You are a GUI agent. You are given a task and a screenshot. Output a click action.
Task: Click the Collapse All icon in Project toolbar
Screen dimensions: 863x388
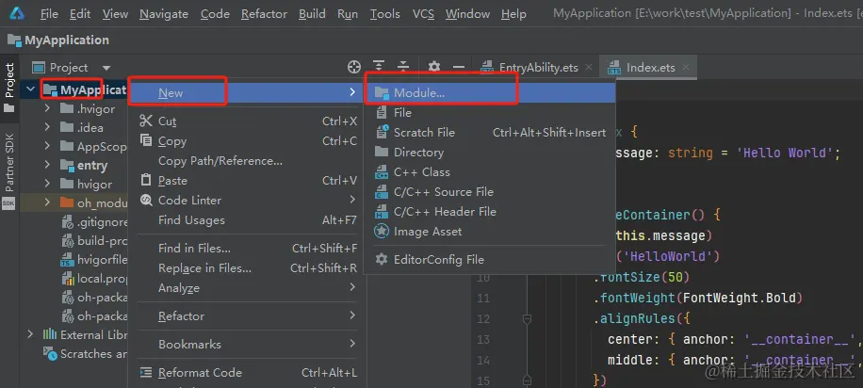click(x=403, y=67)
